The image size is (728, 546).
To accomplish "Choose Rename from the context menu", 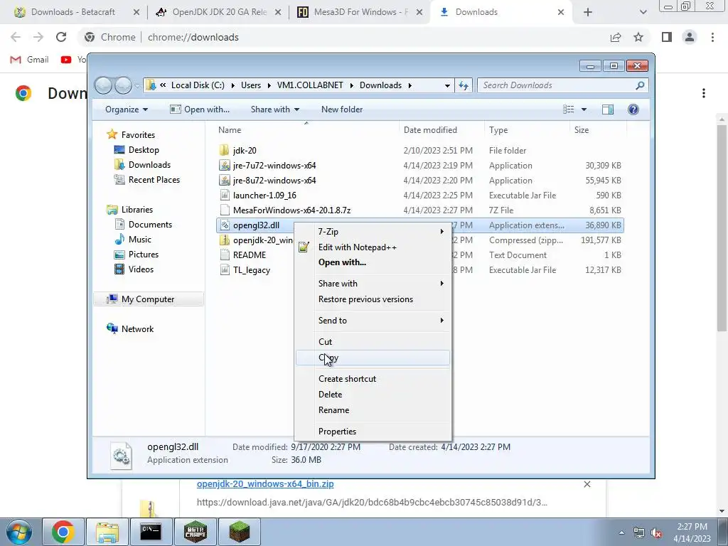I will pyautogui.click(x=373, y=410).
